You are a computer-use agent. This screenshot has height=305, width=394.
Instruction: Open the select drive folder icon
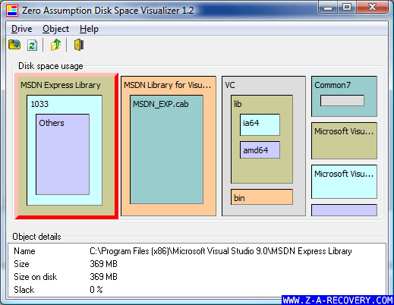tap(14, 45)
